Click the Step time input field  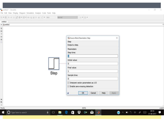click(x=93, y=56)
